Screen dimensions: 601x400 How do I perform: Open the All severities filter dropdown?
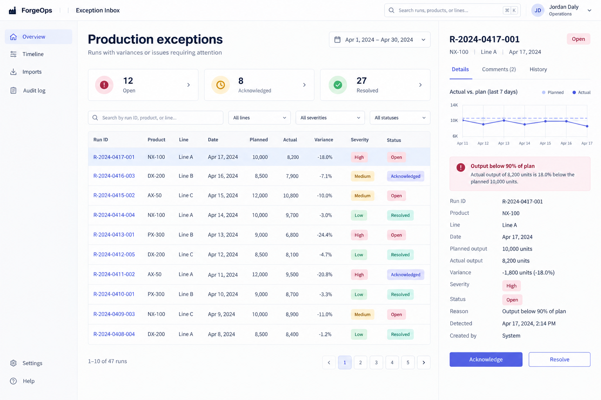(330, 118)
